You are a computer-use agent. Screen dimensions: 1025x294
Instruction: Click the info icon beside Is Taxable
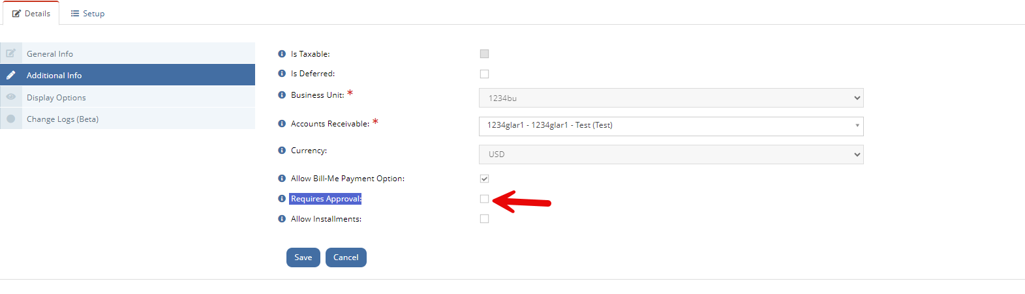tap(282, 54)
